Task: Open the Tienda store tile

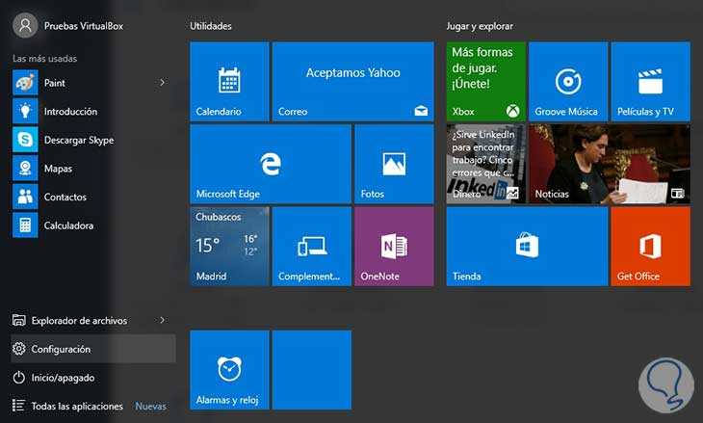Action: 528,247
